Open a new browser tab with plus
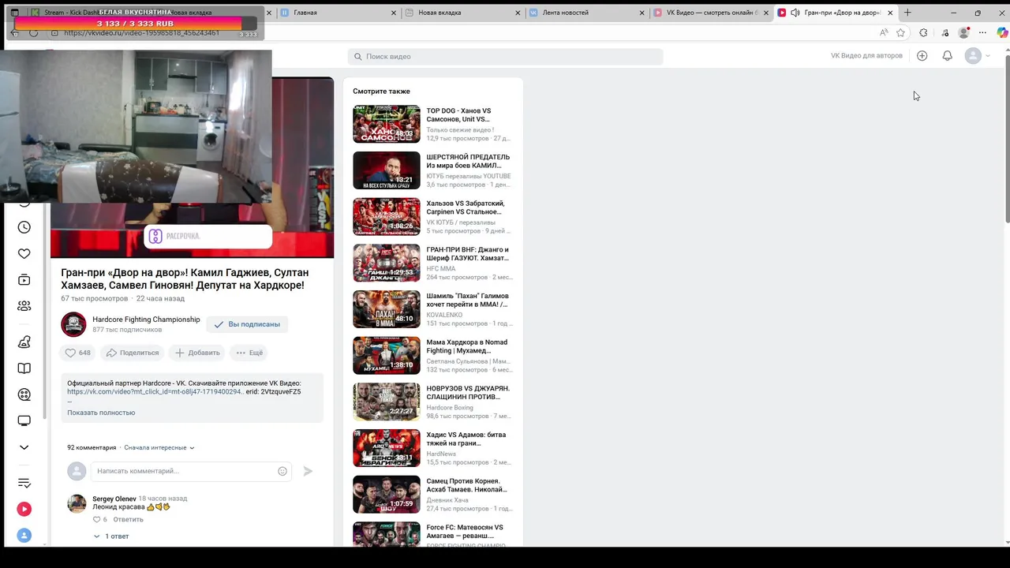 (907, 13)
